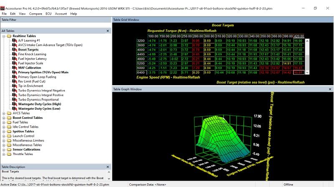
Task: Select cell 17.90 in 4800 RPM row
Action: pos(299,59)
